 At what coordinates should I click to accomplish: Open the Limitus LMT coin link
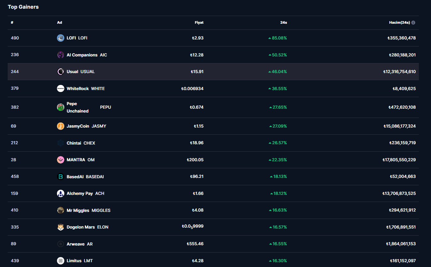click(x=79, y=261)
